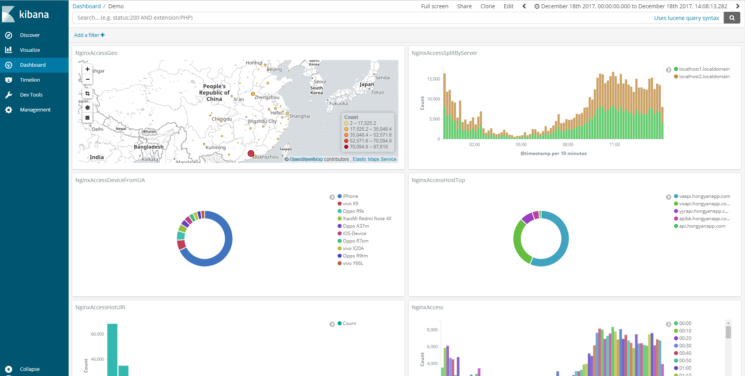
Task: Select the Dashboard menu item in the sidebar
Action: click(x=34, y=65)
